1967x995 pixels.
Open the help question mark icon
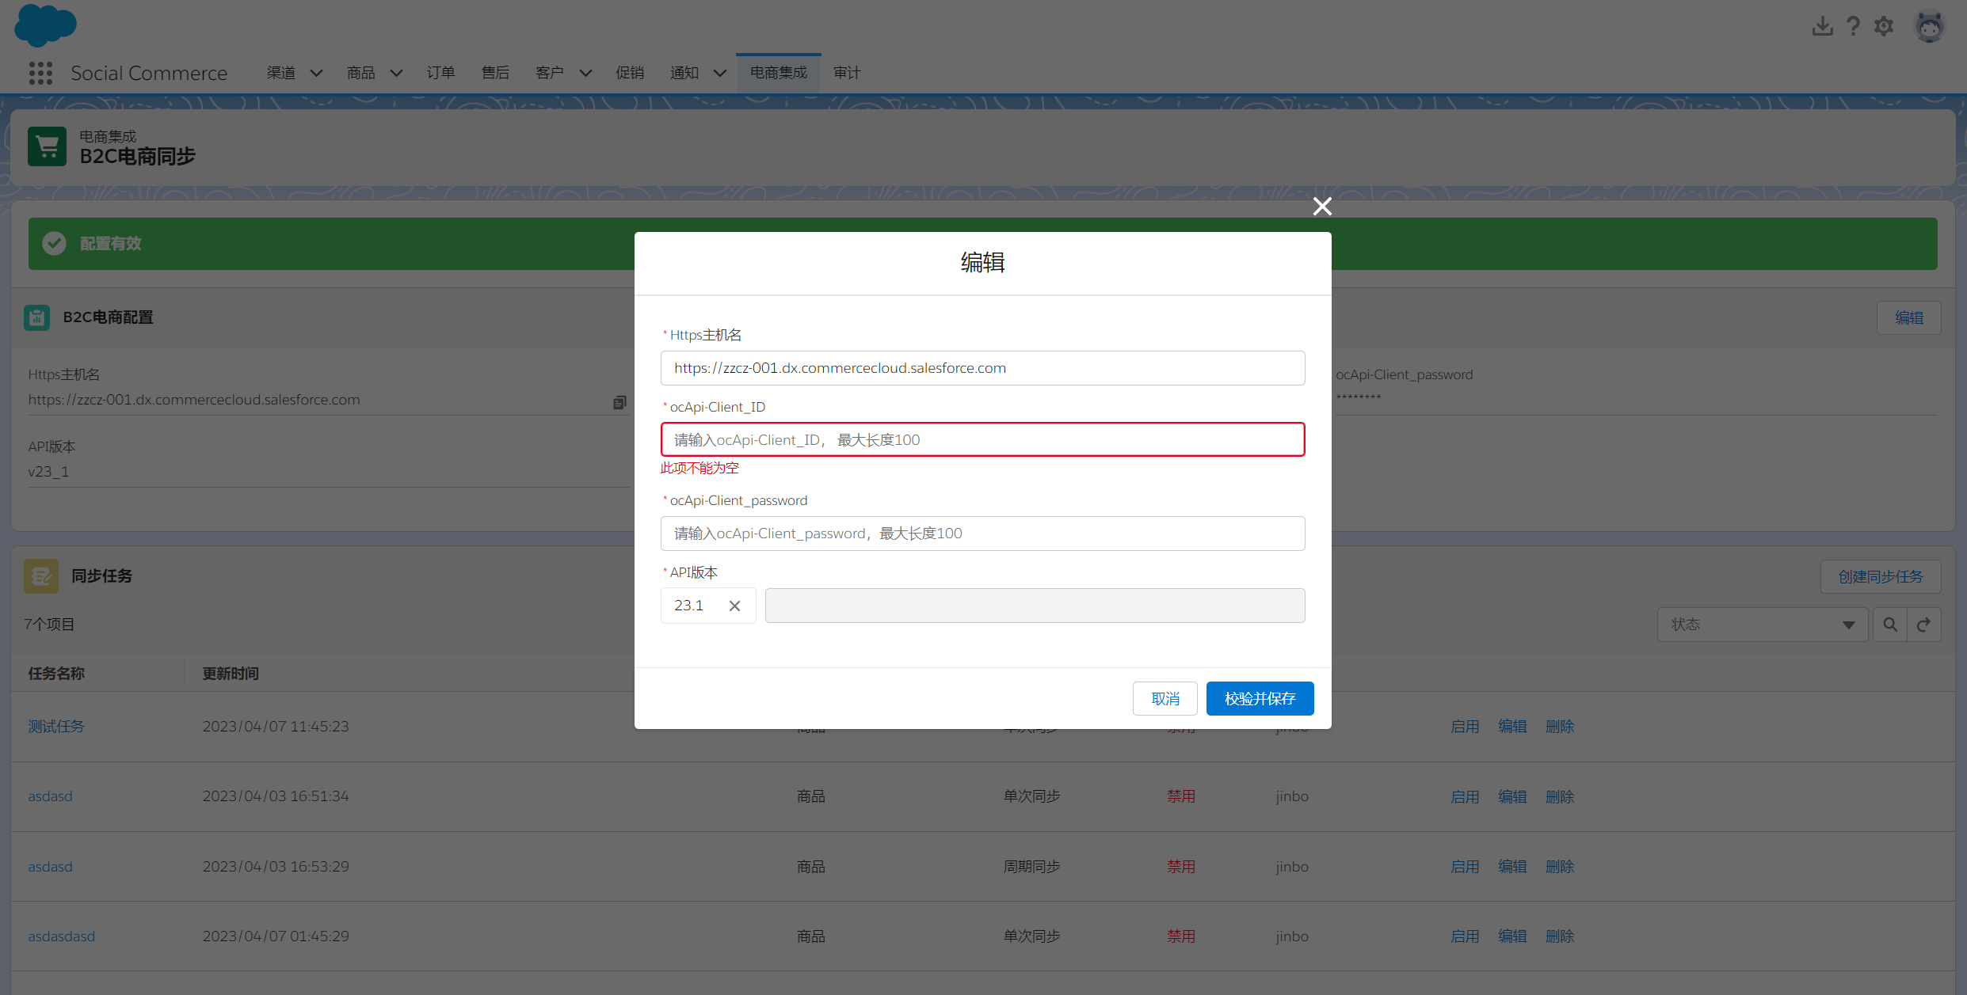pos(1853,27)
